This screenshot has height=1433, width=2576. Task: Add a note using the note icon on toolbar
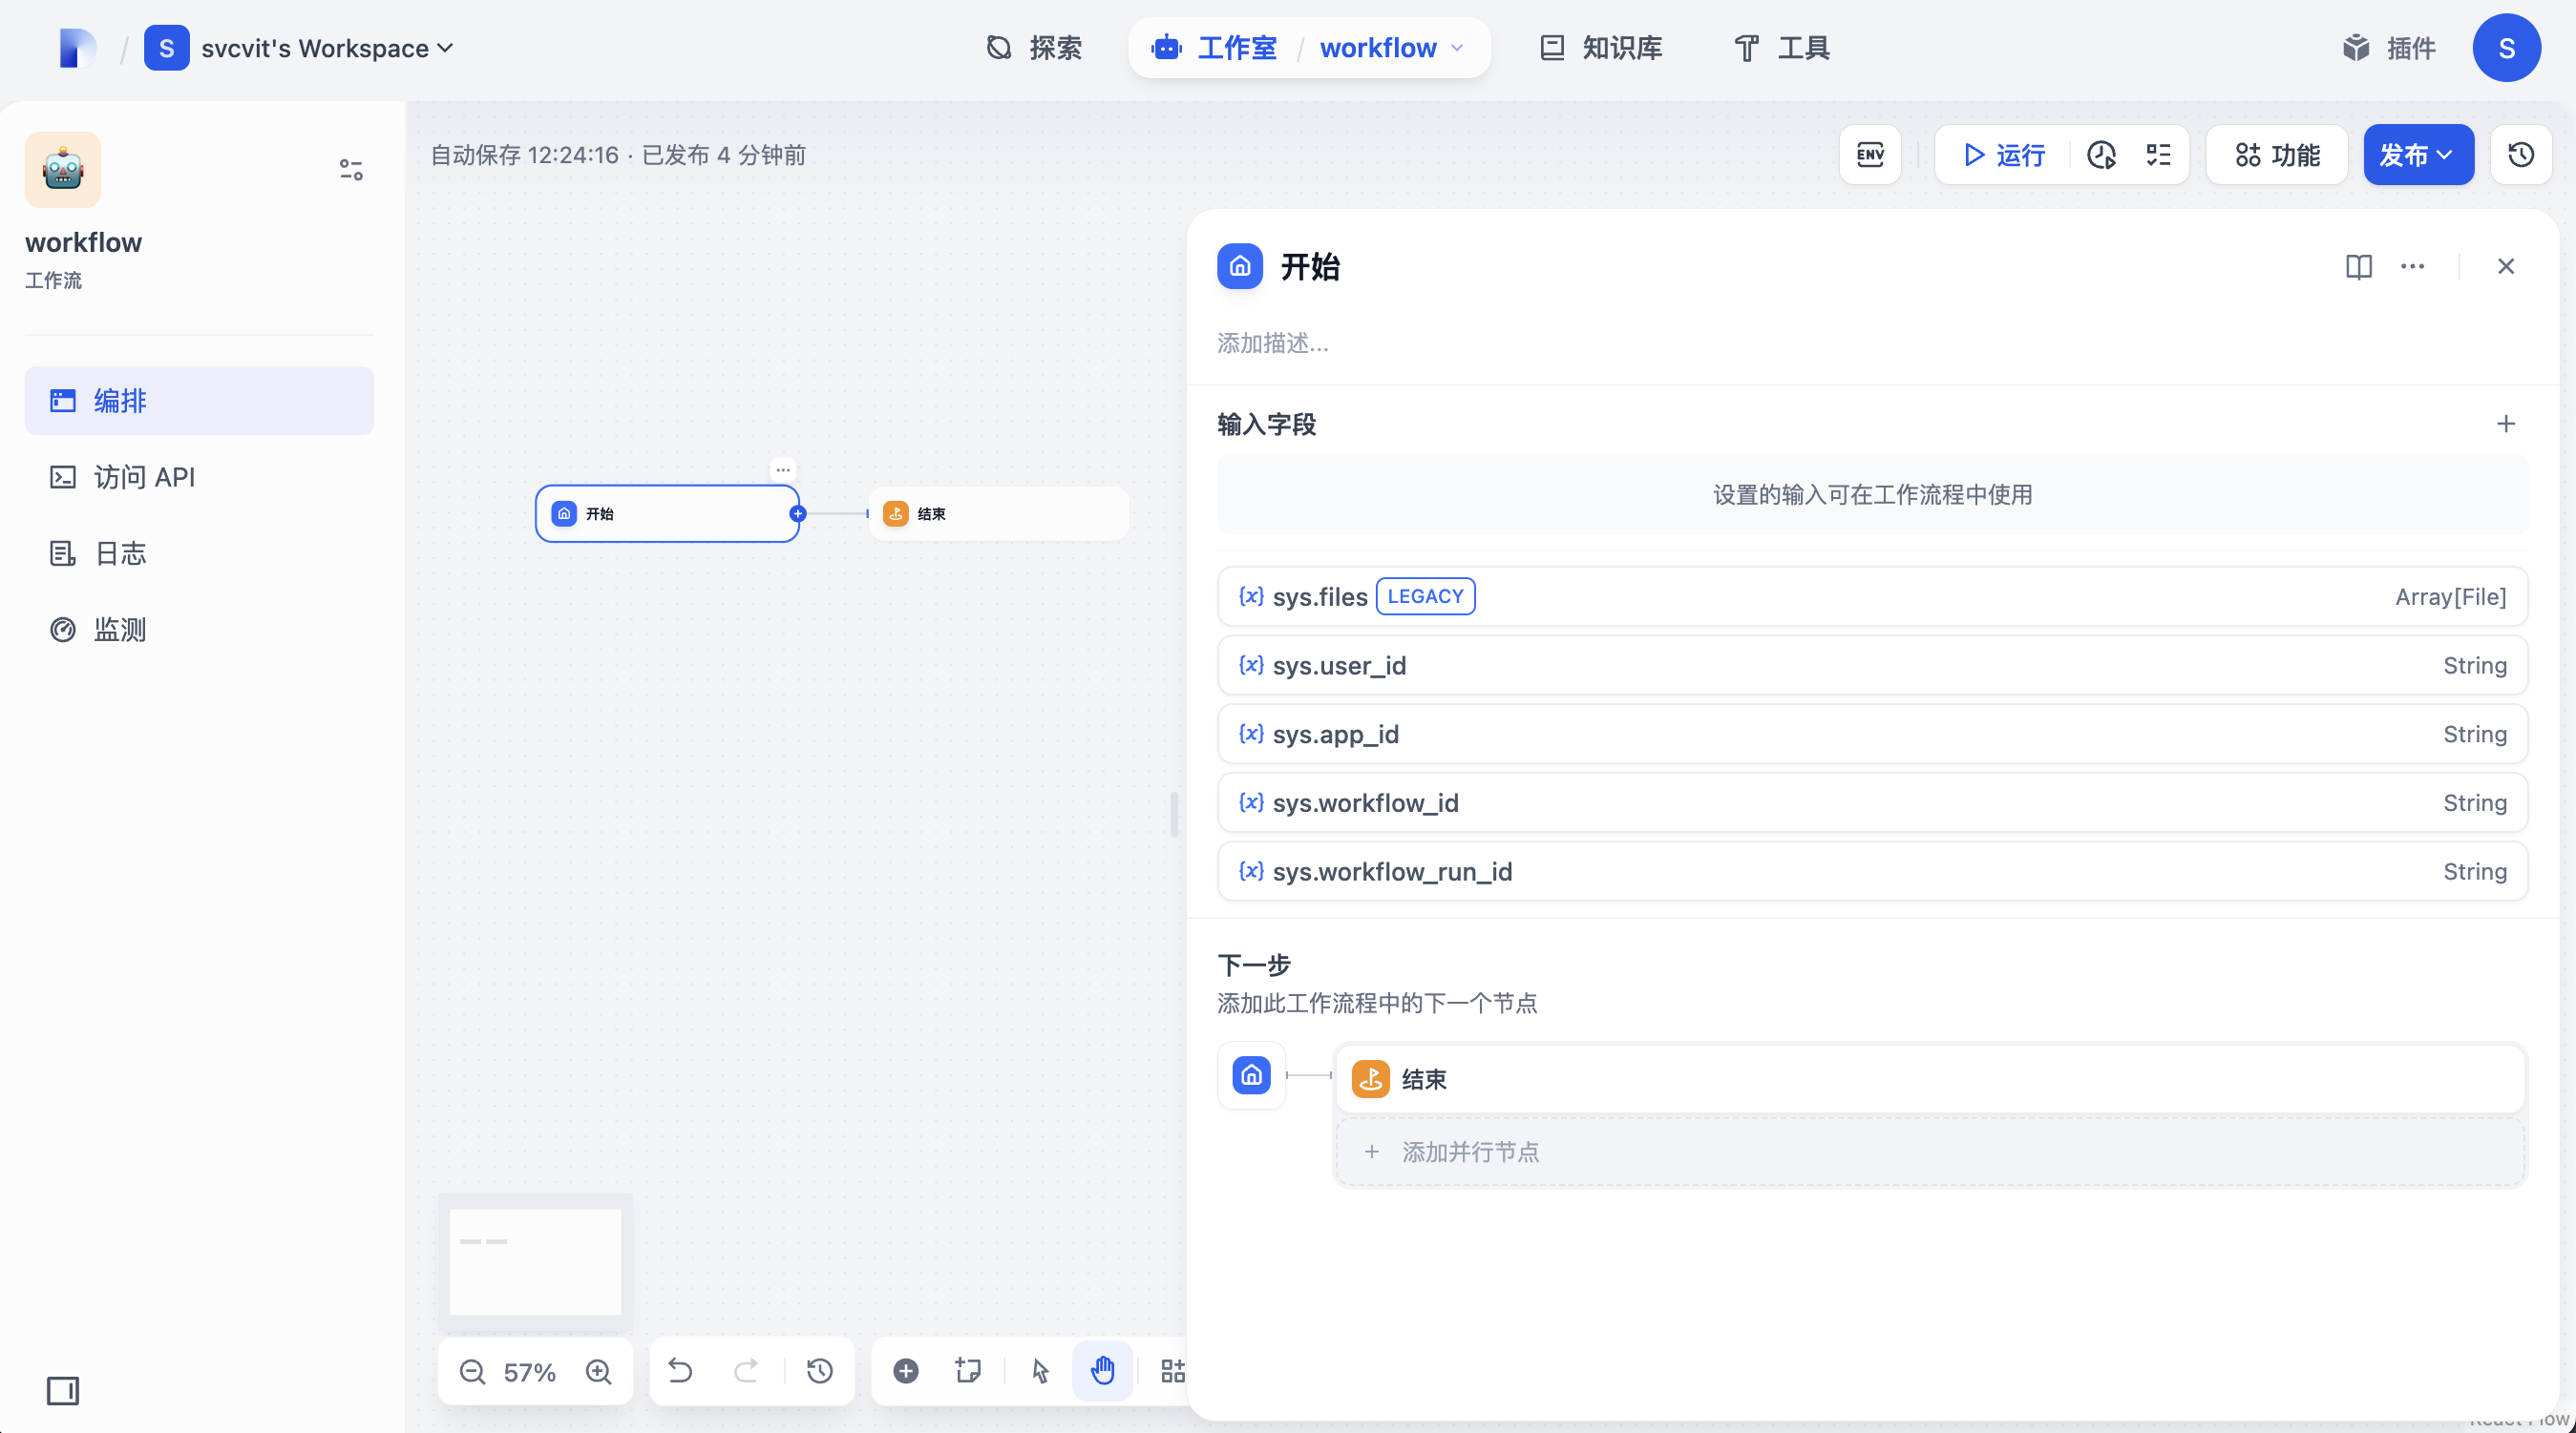click(x=967, y=1371)
